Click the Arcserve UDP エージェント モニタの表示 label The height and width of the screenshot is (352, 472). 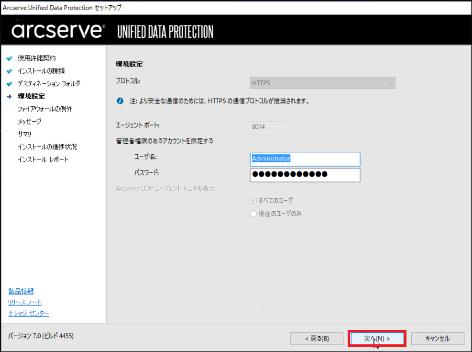(x=166, y=189)
